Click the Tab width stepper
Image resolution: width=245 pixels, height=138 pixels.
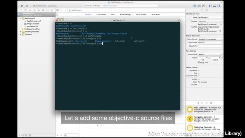[x=209, y=58]
